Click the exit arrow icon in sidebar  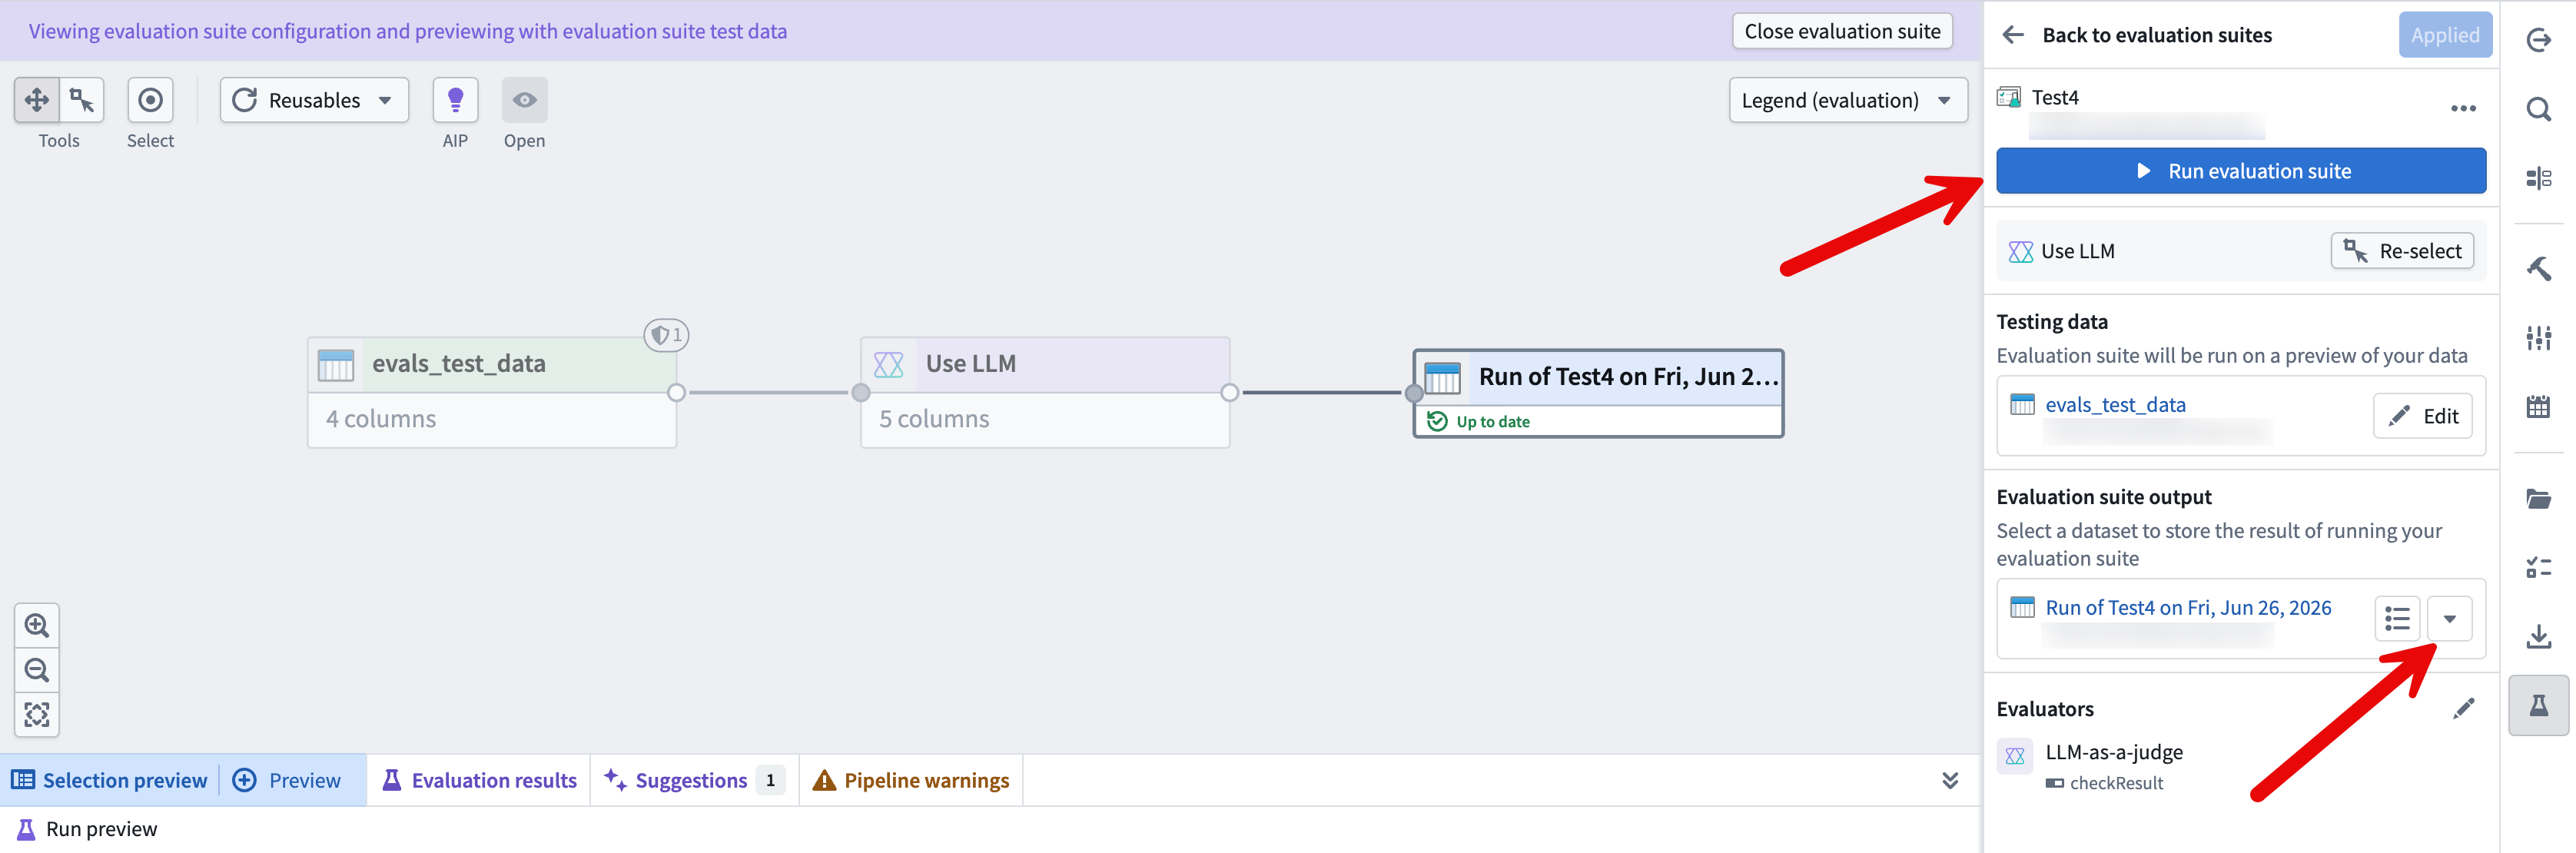[x=2538, y=40]
